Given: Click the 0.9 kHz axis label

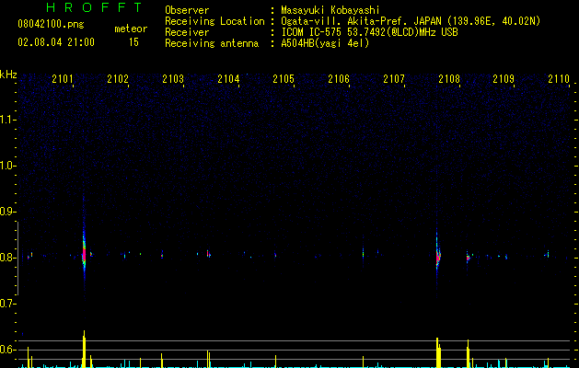Looking at the screenshot, I should [x=7, y=212].
